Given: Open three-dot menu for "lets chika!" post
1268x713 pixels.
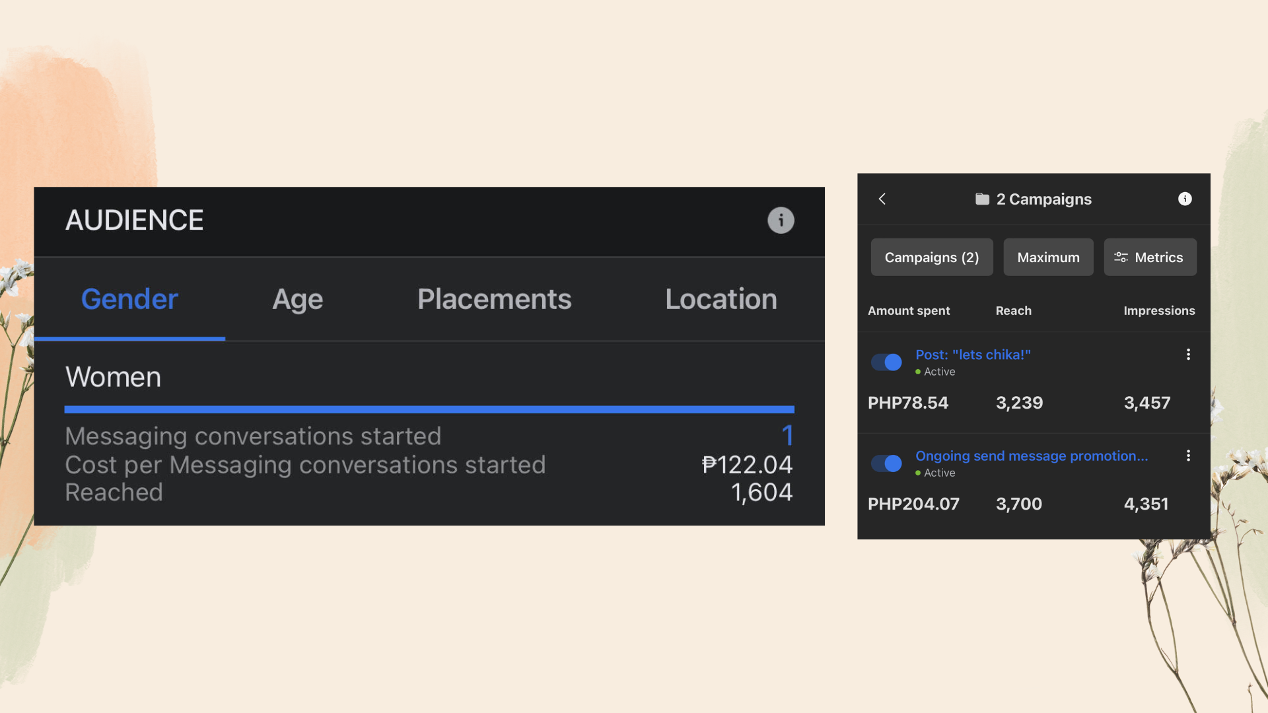Looking at the screenshot, I should 1188,355.
